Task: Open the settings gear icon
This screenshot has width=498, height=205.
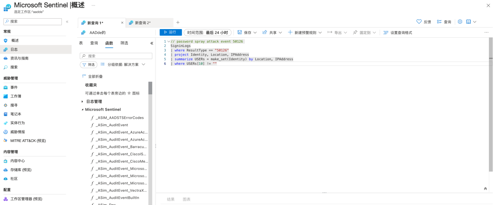Action: (460, 22)
